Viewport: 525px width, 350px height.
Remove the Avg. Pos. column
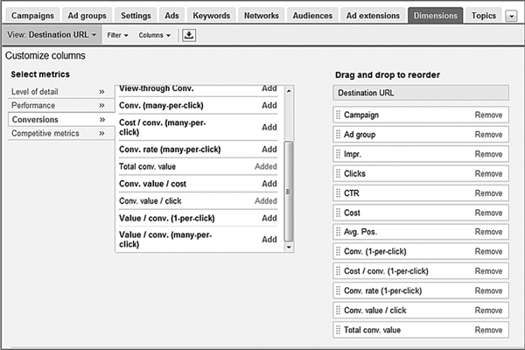(488, 232)
